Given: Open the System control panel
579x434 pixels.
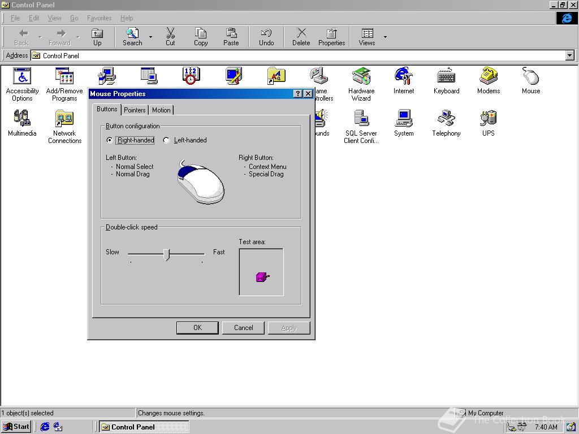Looking at the screenshot, I should 404,121.
